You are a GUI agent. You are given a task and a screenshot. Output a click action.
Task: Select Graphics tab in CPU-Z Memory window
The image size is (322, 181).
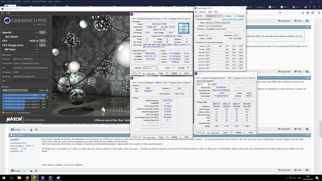tap(173, 83)
